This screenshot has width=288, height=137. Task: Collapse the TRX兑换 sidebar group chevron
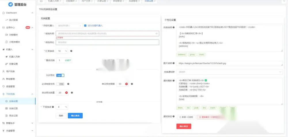click(32, 94)
